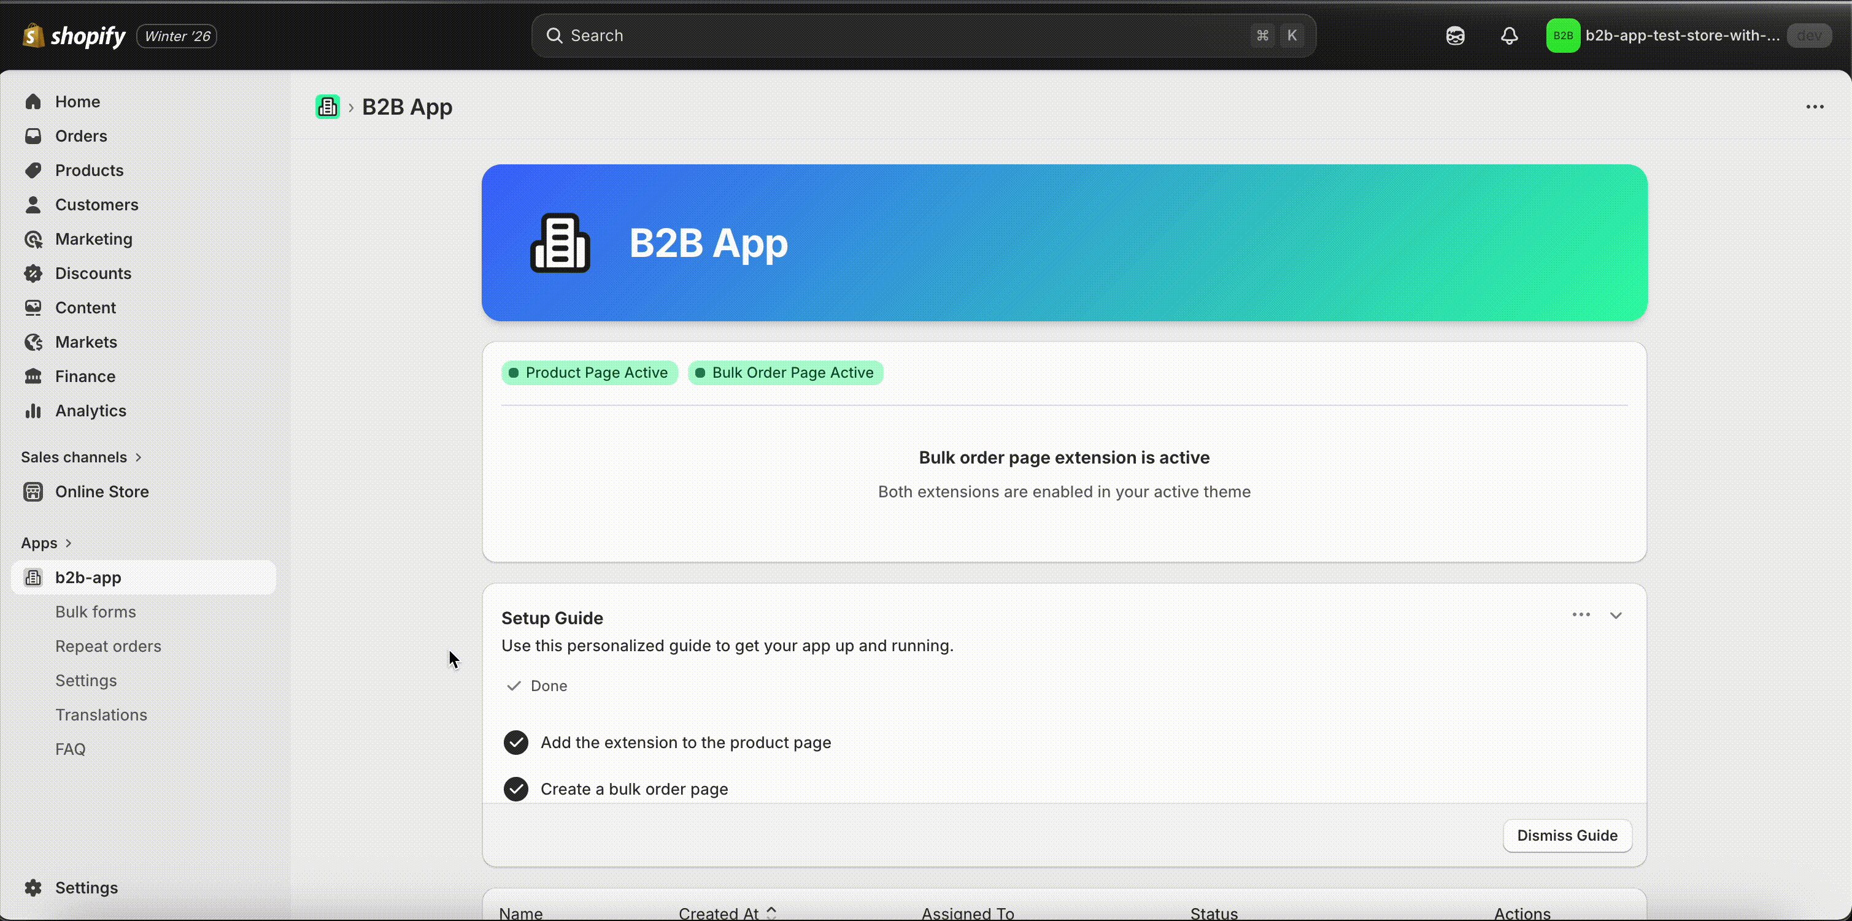1852x921 pixels.
Task: Open Orders in the sidebar
Action: [81, 137]
